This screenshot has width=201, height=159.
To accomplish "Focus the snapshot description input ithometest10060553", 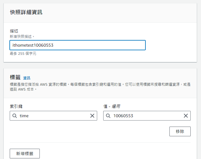I will click(x=77, y=45).
